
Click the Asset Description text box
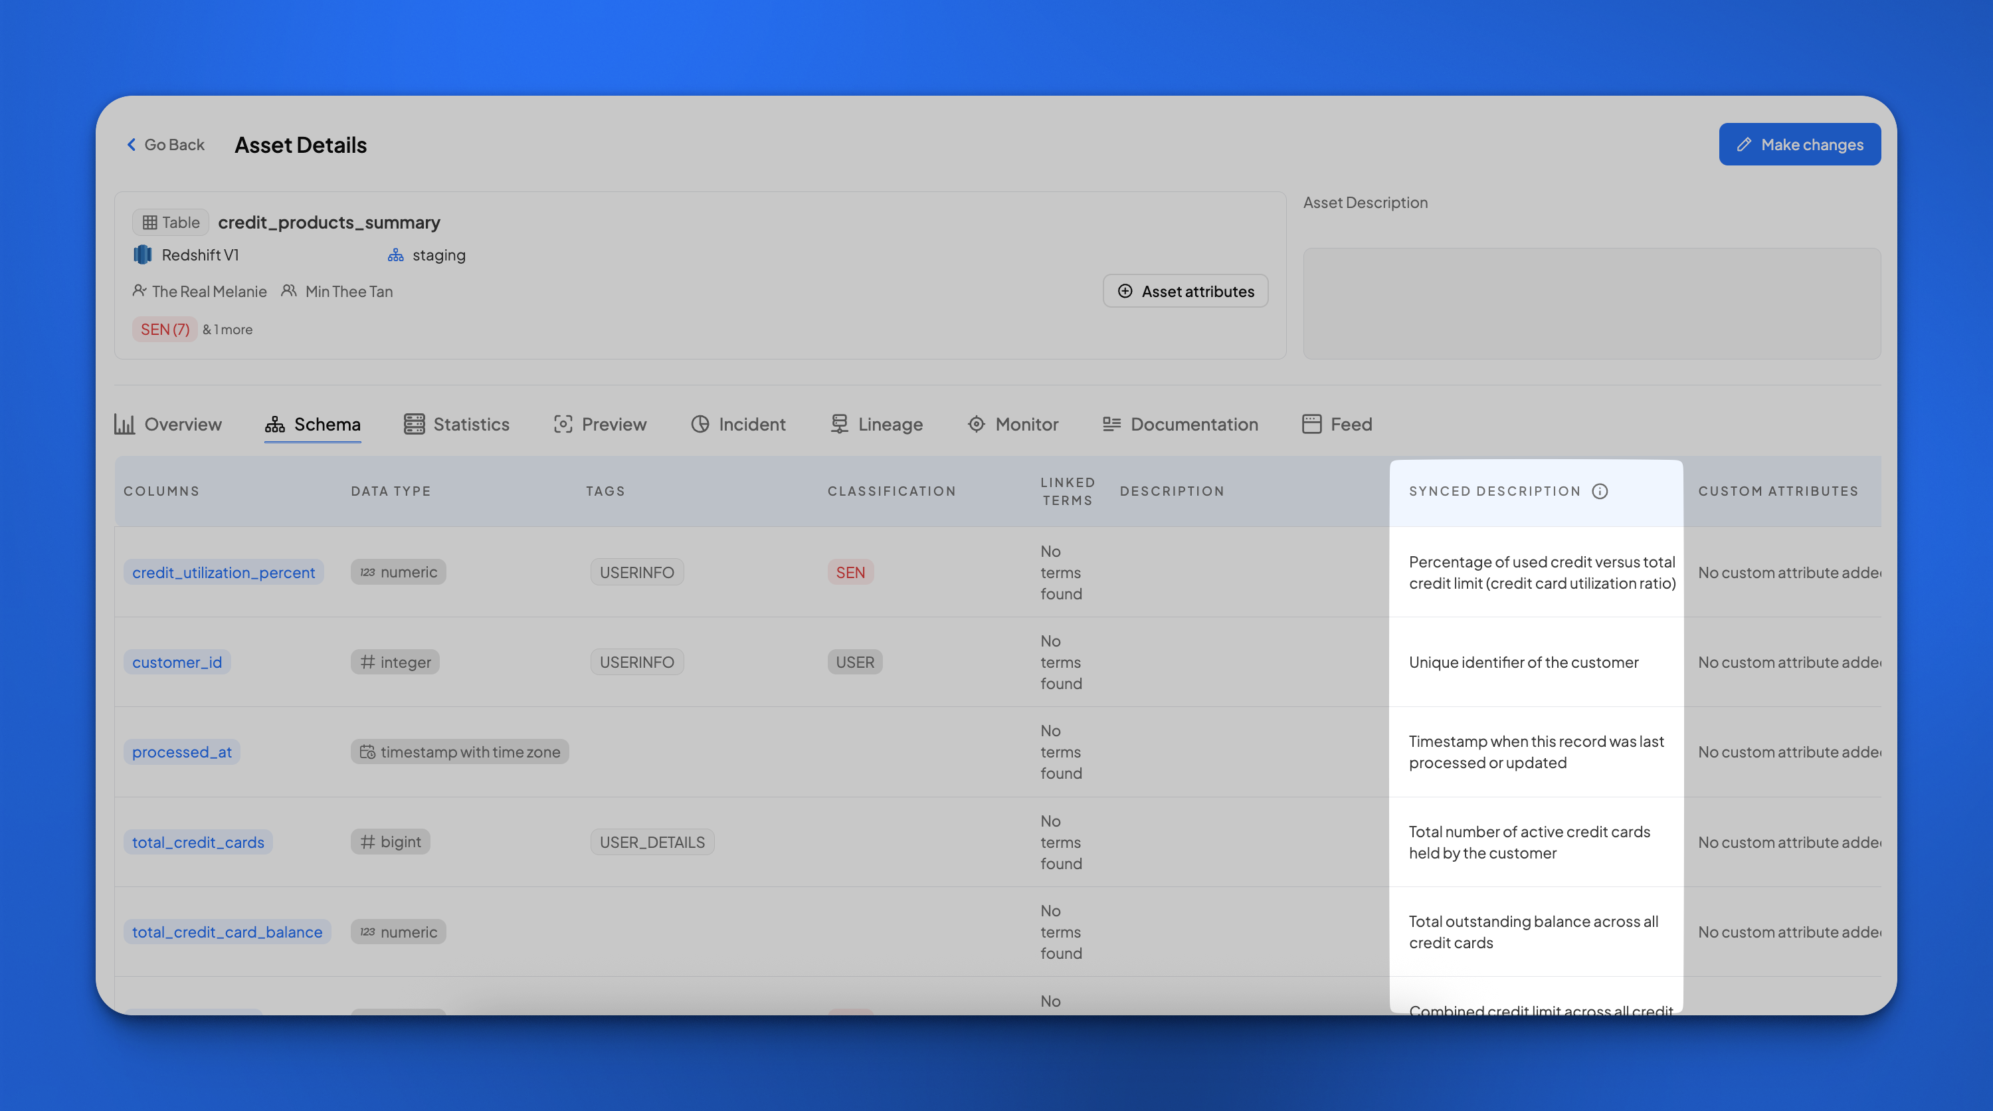pos(1592,303)
